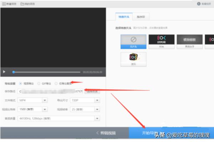Screen dimensions: 214x142
Task: Choose the 资讯 intro template
Action: [x=133, y=59]
